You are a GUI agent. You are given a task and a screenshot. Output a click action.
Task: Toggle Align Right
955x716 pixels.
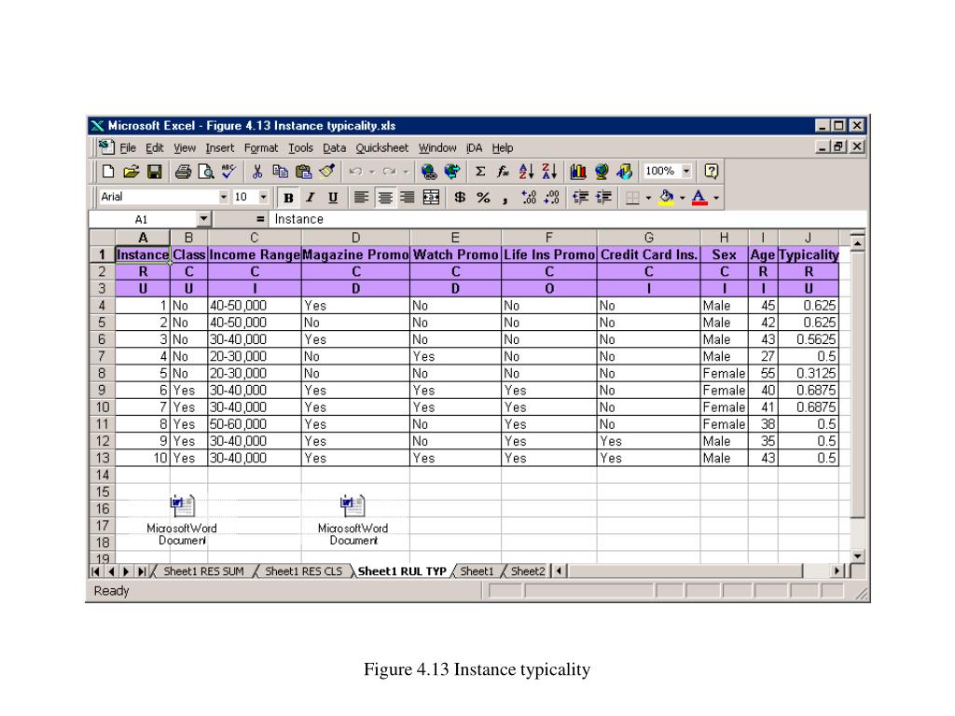coord(408,198)
